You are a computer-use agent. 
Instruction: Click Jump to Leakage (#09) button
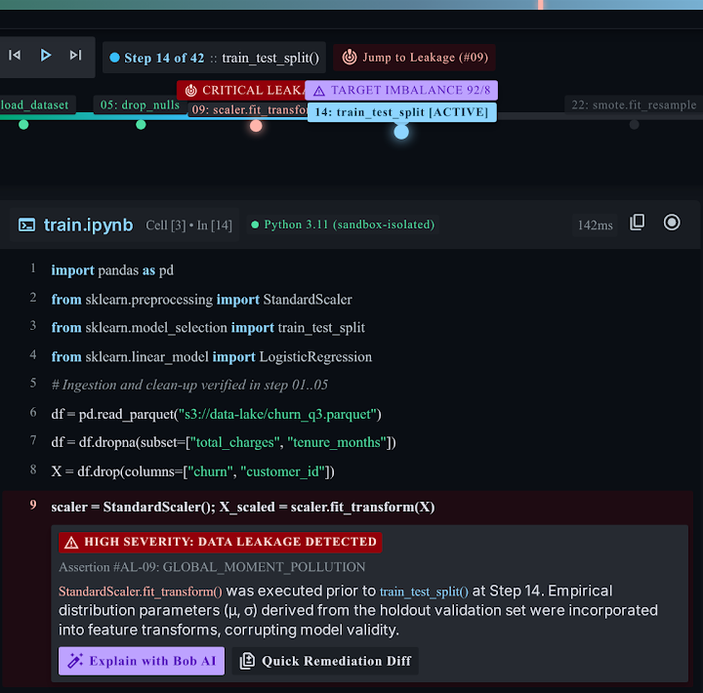click(414, 58)
